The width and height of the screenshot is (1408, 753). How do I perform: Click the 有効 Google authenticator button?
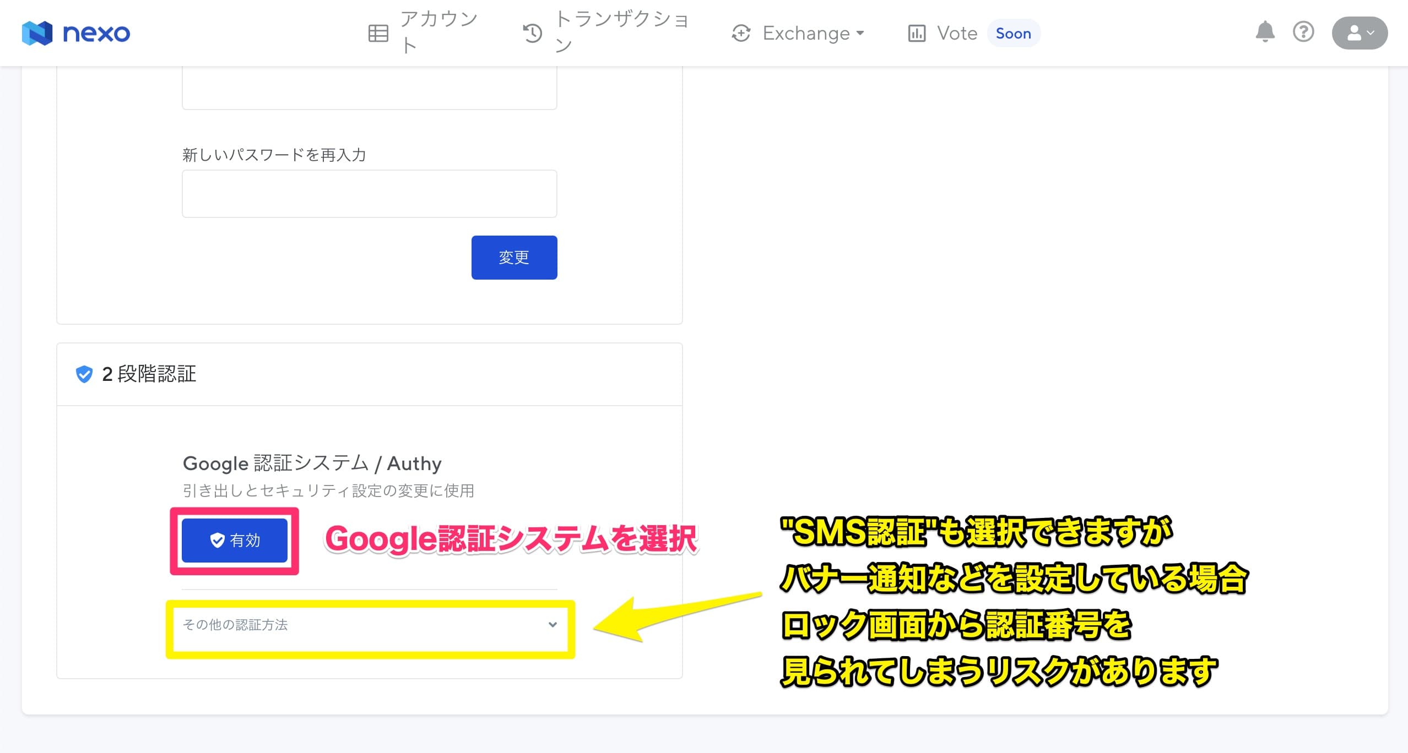click(235, 541)
